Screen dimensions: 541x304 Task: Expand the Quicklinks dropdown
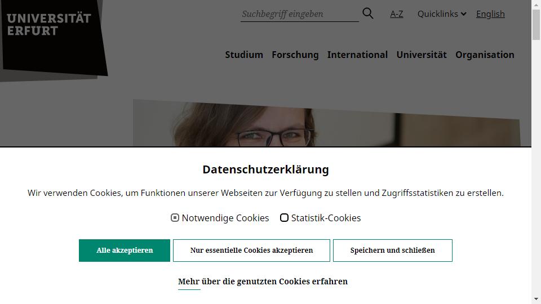(x=442, y=14)
